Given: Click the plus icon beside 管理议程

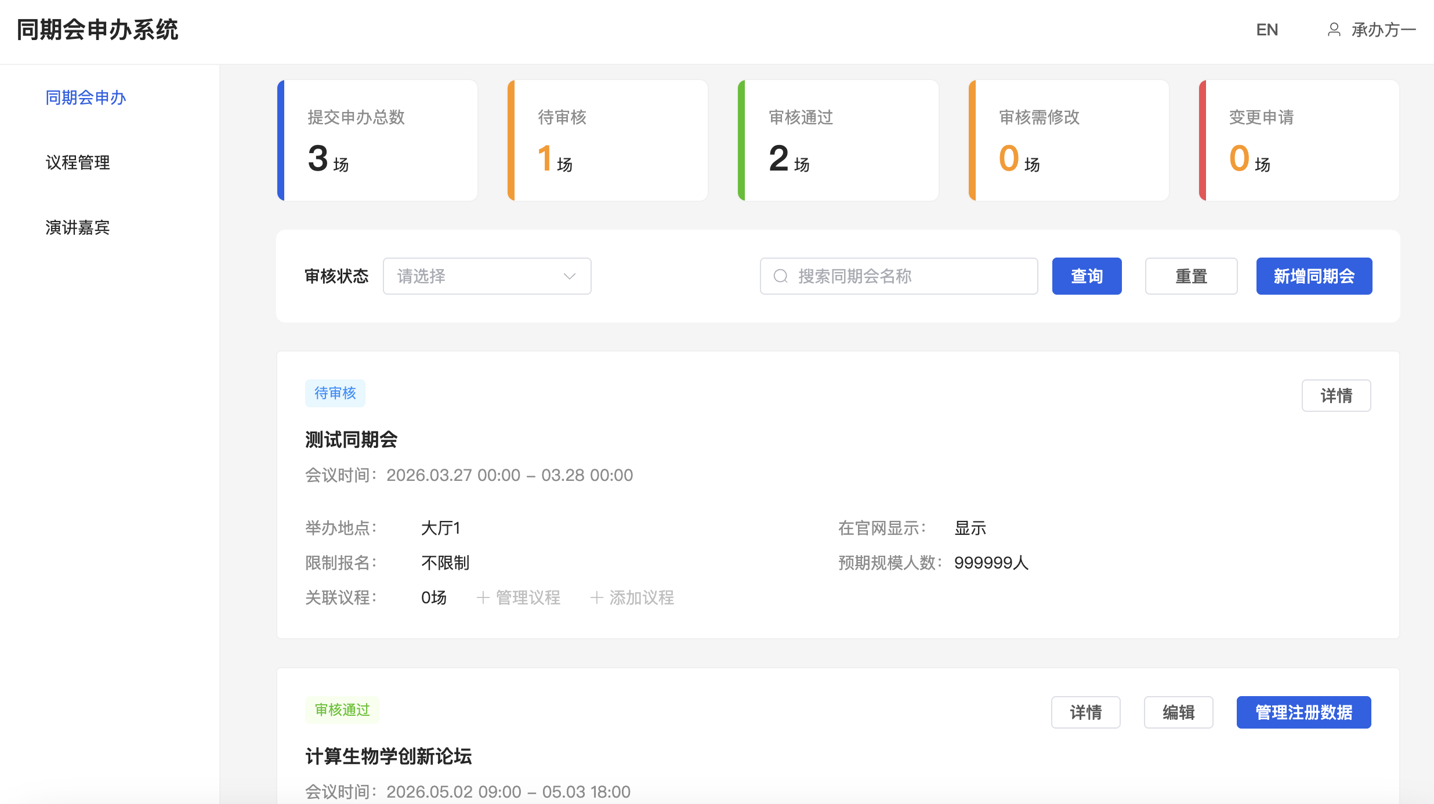Looking at the screenshot, I should [483, 597].
